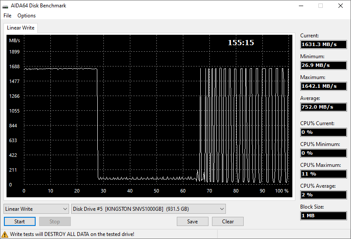Image resolution: width=351 pixels, height=239 pixels.
Task: Open the File menu
Action: pyautogui.click(x=7, y=16)
